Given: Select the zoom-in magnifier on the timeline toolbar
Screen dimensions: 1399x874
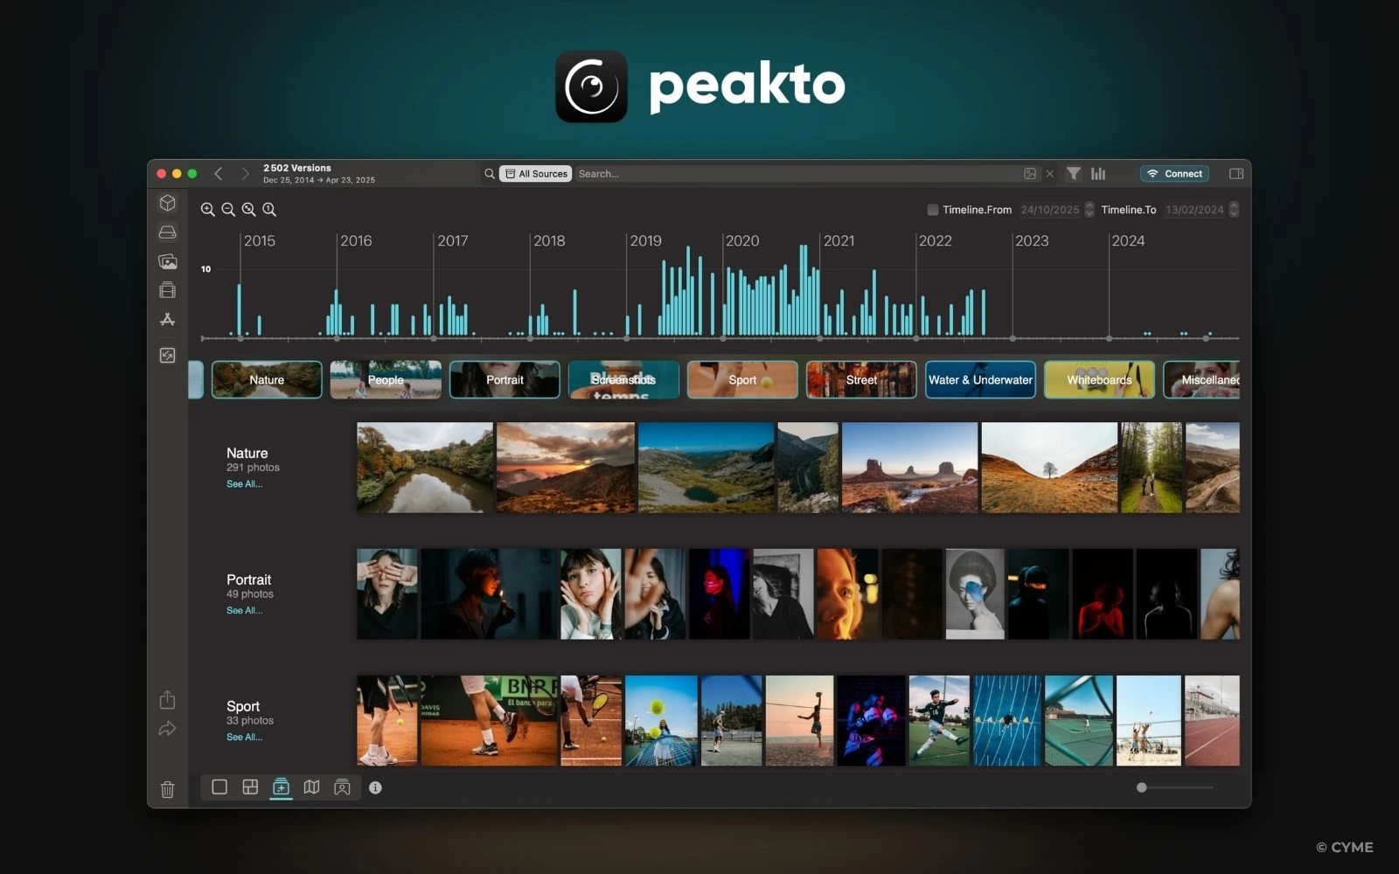Looking at the screenshot, I should pos(206,210).
